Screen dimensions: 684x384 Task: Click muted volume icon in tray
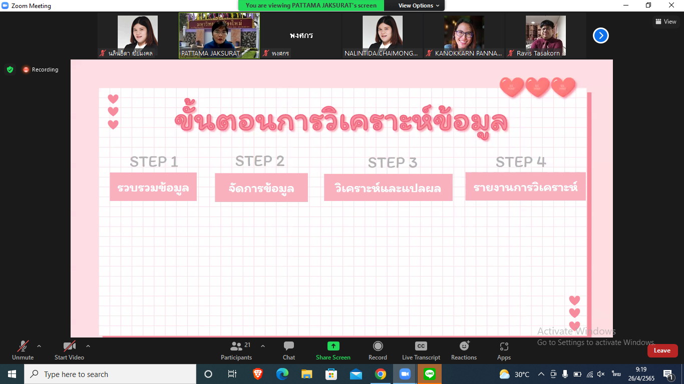601,374
